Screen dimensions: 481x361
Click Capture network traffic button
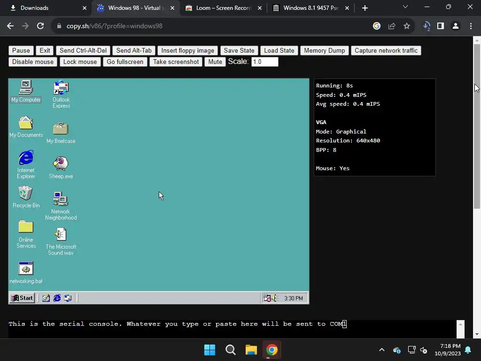coord(386,51)
